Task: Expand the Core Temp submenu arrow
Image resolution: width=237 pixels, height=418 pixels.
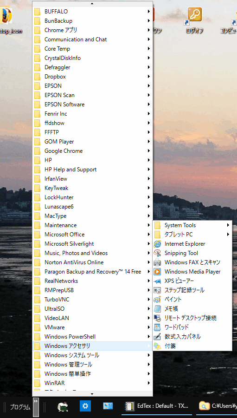Action: [x=149, y=49]
